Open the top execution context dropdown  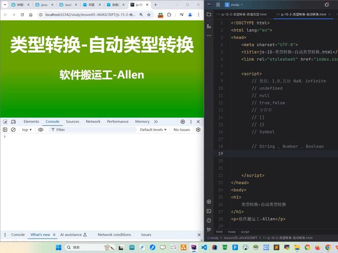tap(27, 130)
